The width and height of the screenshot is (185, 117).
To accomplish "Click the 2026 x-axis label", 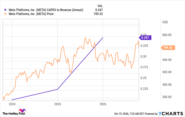I will click(103, 104).
